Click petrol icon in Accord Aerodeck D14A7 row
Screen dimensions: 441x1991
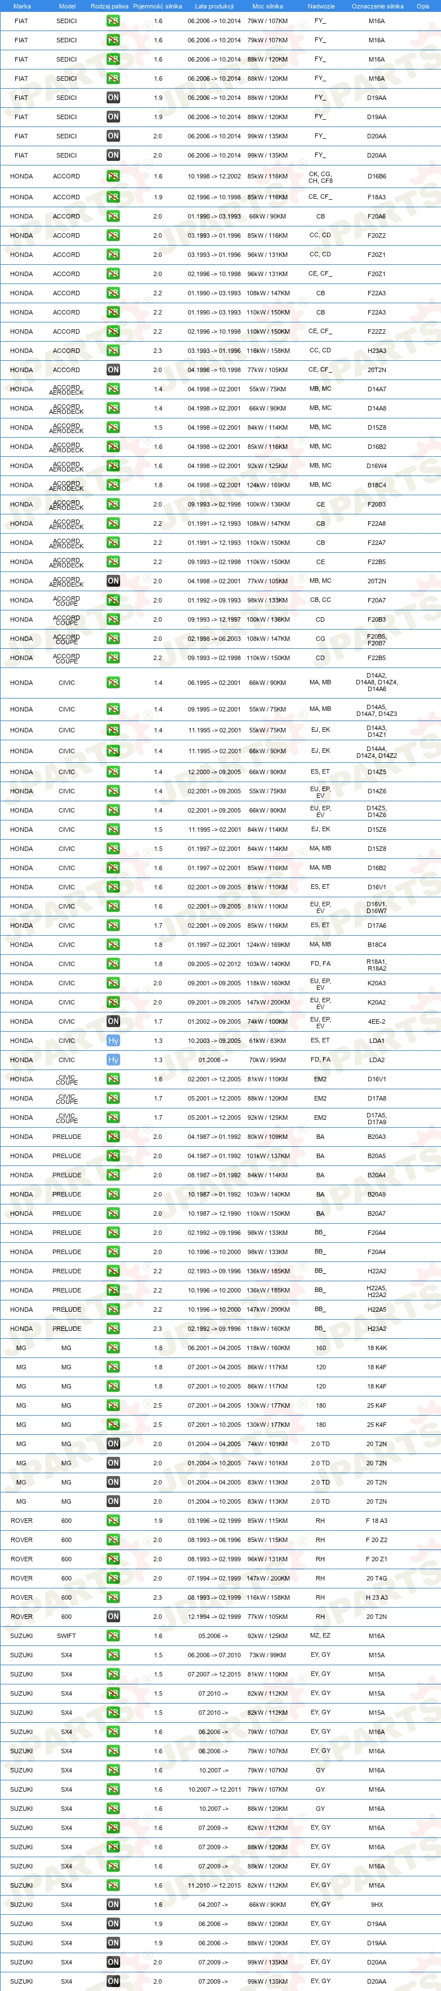click(x=113, y=390)
